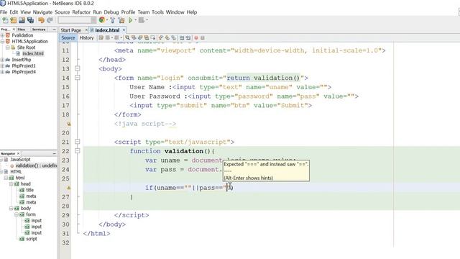Click the Redo arrow icon
This screenshot has height=259, width=460.
click(x=50, y=20)
